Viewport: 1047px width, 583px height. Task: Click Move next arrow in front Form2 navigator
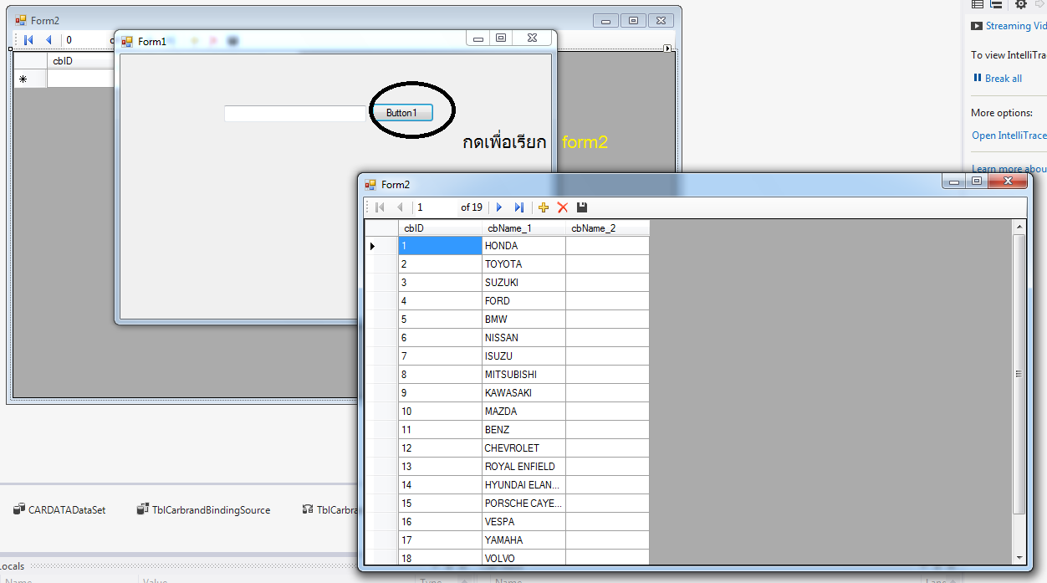tap(499, 207)
